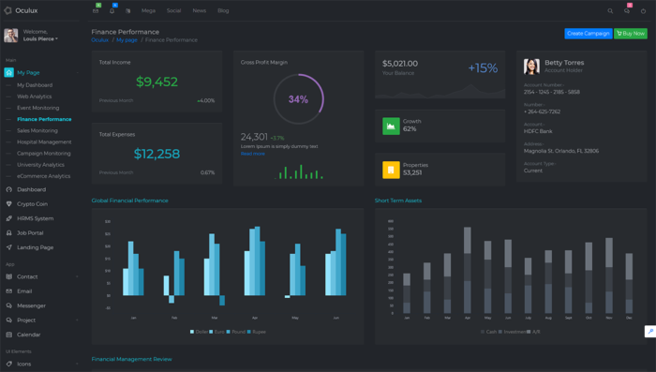Click the pages icon beside the bell

128,11
